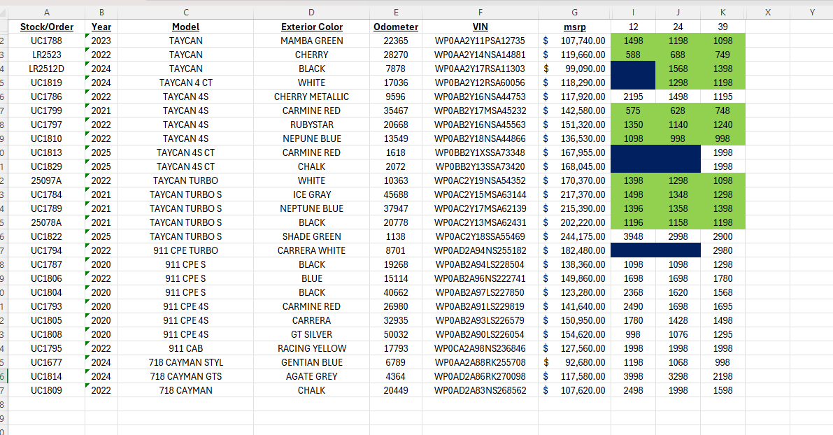
Task: Click odometer value 7878
Action: click(396, 69)
